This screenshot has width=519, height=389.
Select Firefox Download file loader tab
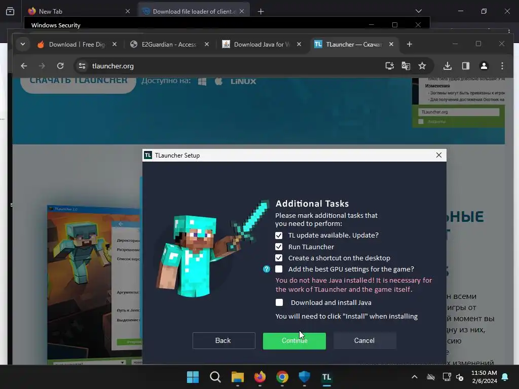194,11
